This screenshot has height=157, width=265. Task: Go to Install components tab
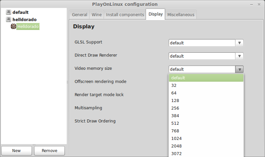[125, 15]
